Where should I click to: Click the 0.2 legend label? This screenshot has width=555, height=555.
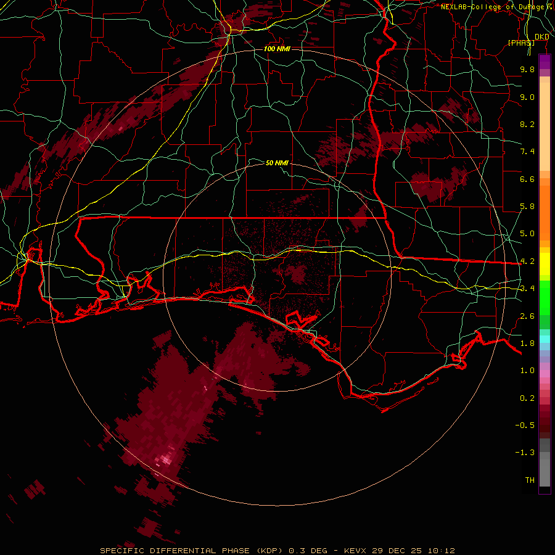[x=527, y=398]
